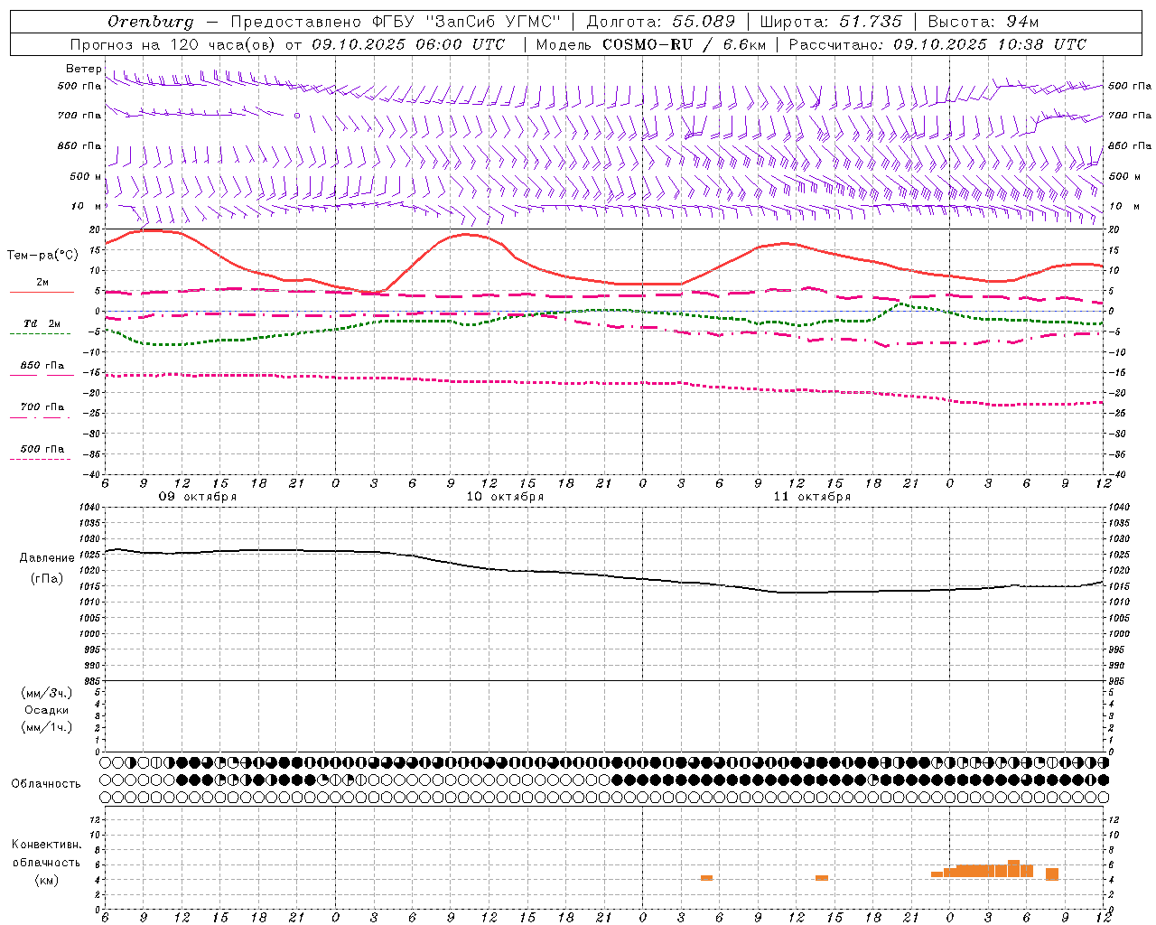
Task: Click the 'Ветер' wind panel label
Action: (83, 69)
